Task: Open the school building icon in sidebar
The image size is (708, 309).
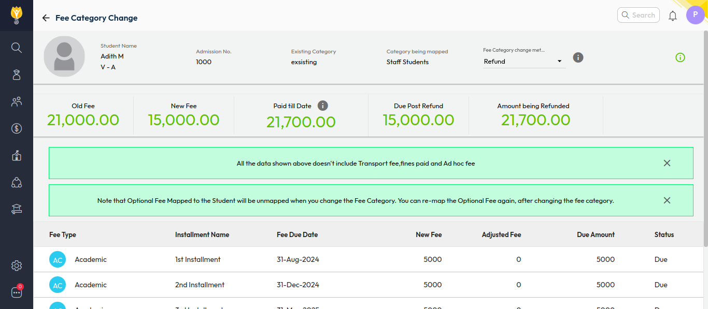Action: pyautogui.click(x=17, y=155)
